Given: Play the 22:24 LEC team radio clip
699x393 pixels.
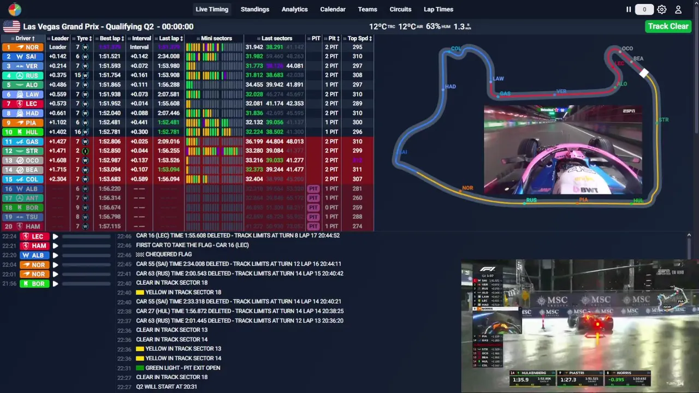Looking at the screenshot, I should point(55,236).
